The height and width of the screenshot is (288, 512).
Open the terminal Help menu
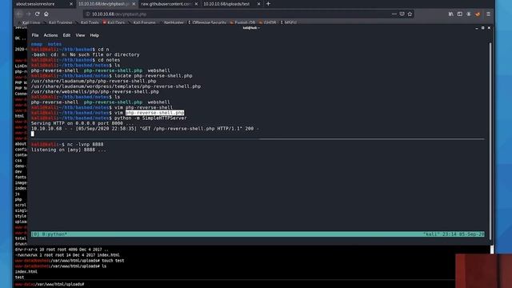point(94,35)
